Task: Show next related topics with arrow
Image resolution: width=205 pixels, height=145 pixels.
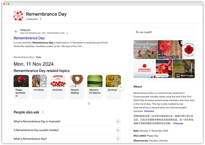Action: click(x=121, y=87)
